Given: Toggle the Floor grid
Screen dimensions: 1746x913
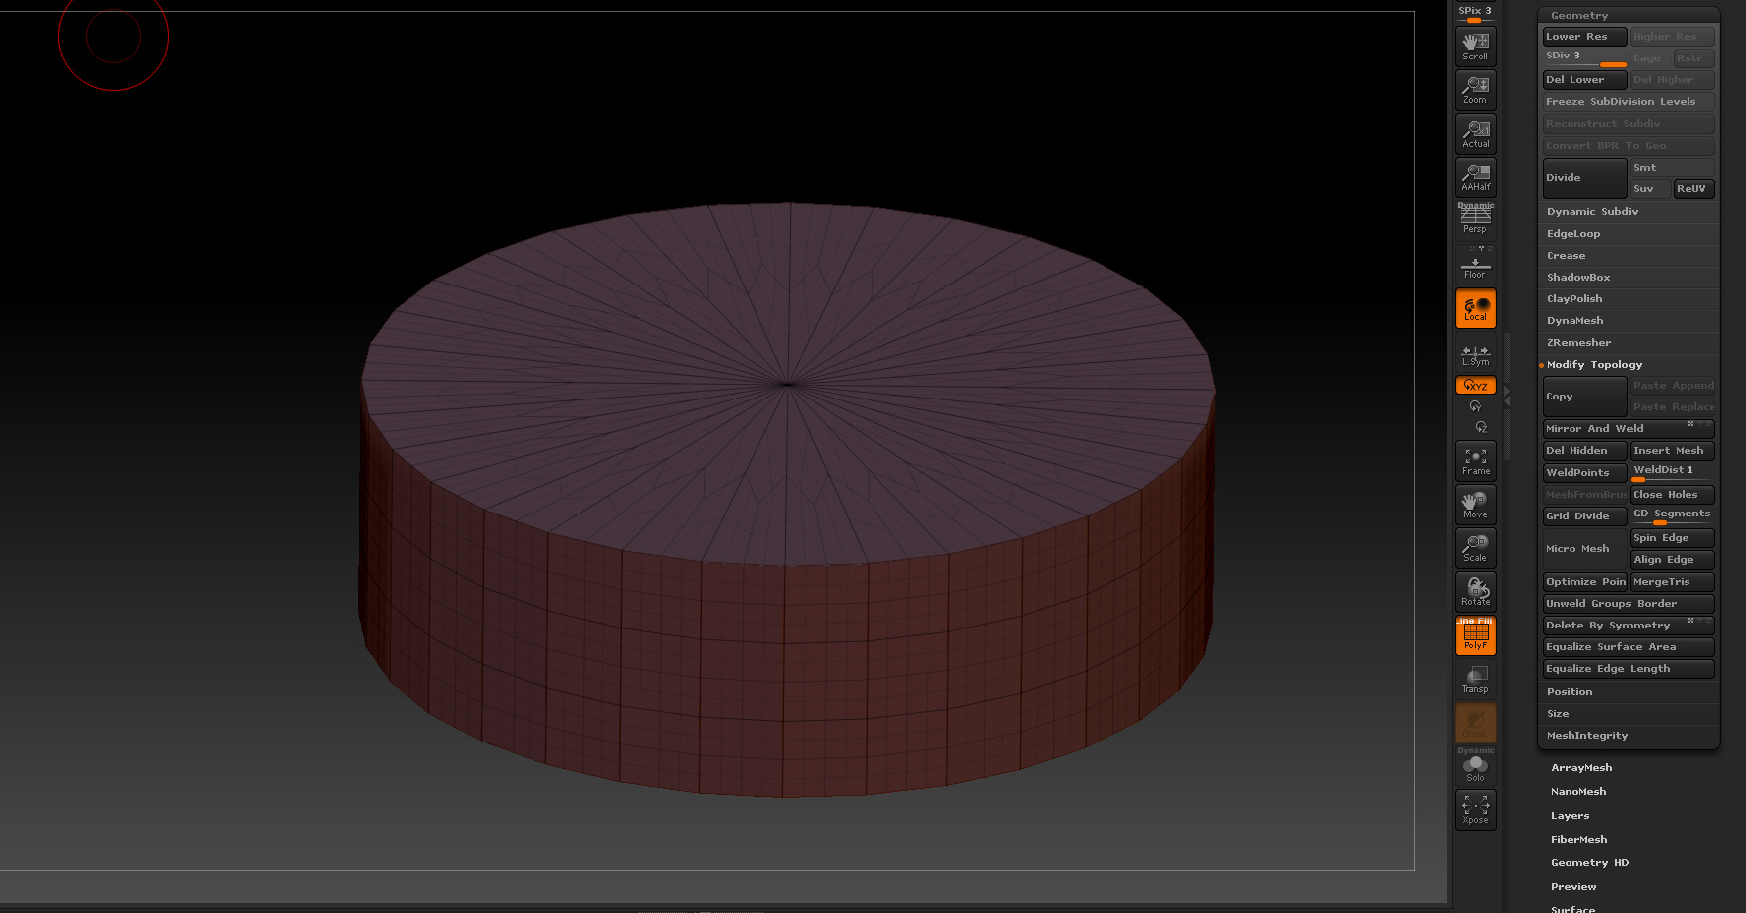Looking at the screenshot, I should [x=1475, y=264].
